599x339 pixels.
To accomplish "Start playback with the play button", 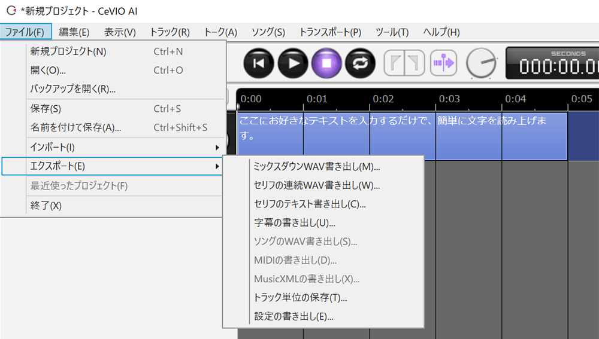I will [293, 63].
